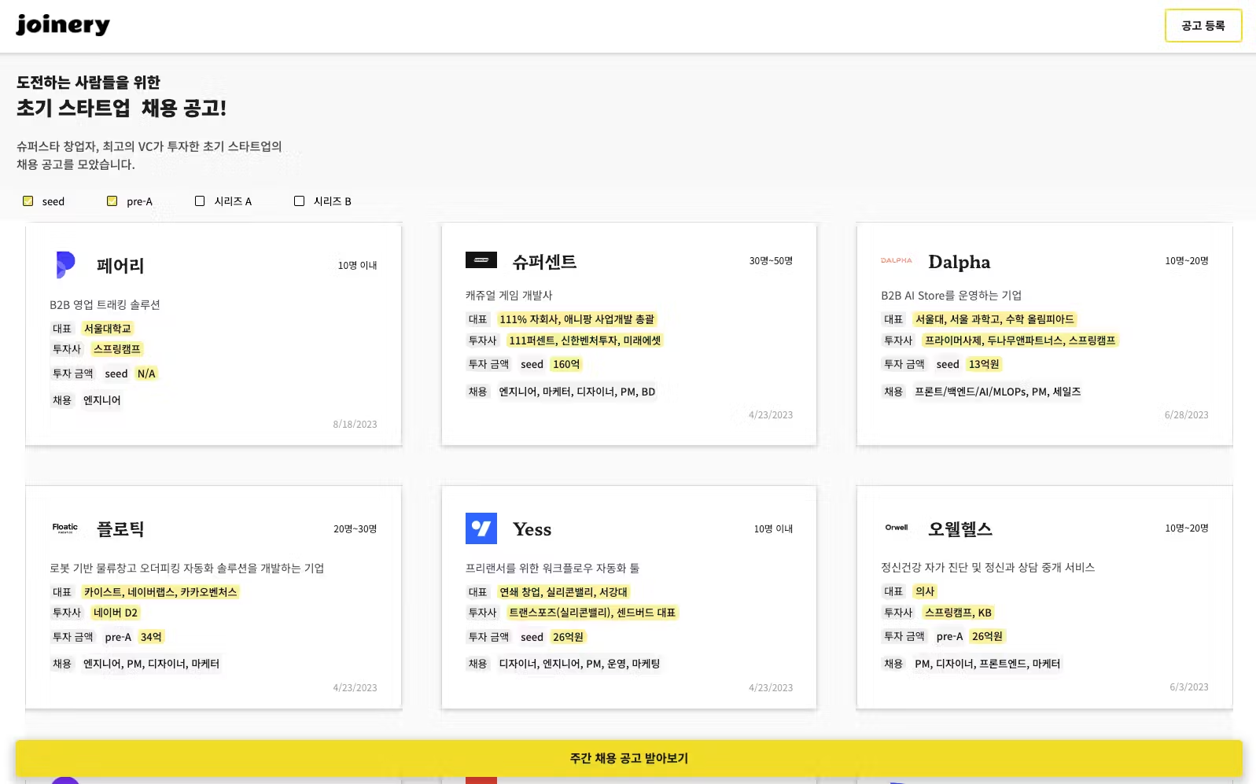
Task: Click the 6/3/2023 date on 오웰헬스 card
Action: [x=1189, y=687]
